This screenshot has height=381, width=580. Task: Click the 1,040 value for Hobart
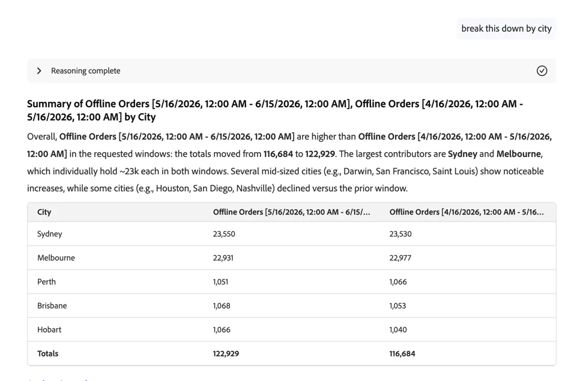(x=398, y=329)
